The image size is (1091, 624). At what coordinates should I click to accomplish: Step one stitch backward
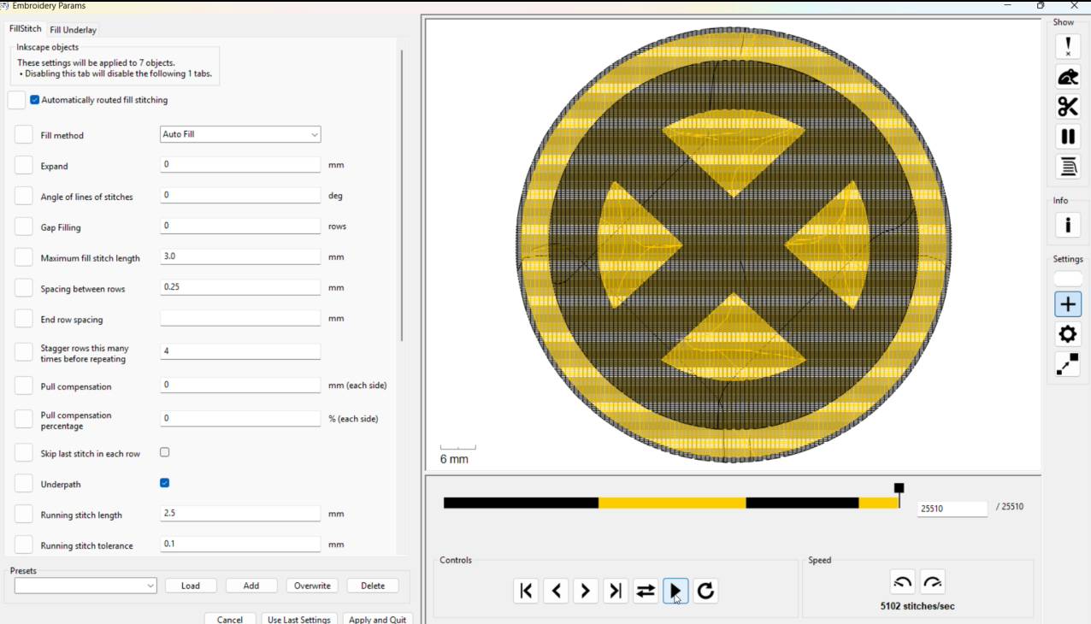(x=556, y=591)
